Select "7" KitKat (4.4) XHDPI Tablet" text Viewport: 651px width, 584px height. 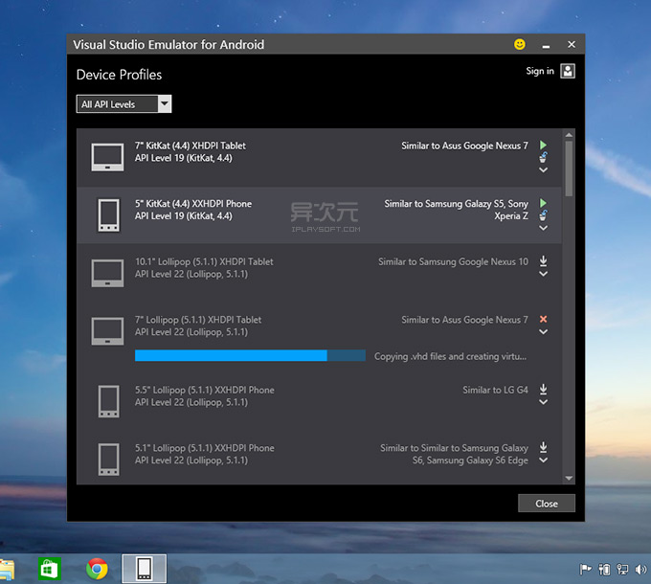[x=191, y=146]
